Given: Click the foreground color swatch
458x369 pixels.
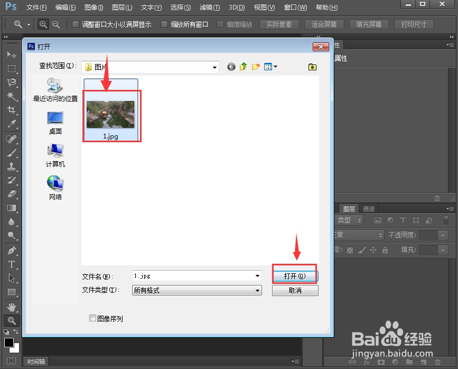Looking at the screenshot, I should [8, 343].
